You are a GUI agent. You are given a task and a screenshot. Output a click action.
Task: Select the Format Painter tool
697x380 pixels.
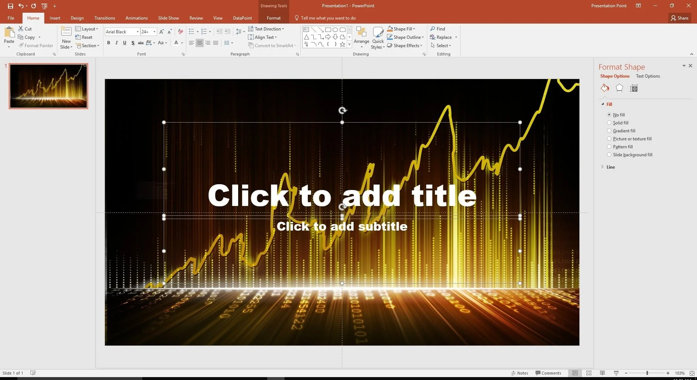(36, 45)
